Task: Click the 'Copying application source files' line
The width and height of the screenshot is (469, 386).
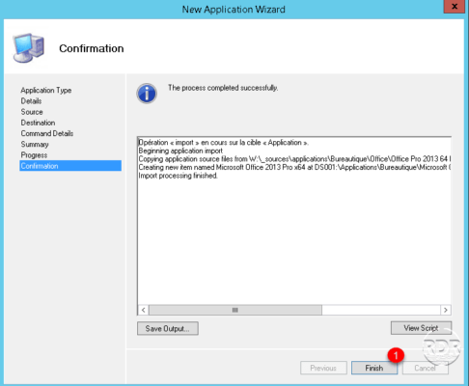Action: [294, 159]
